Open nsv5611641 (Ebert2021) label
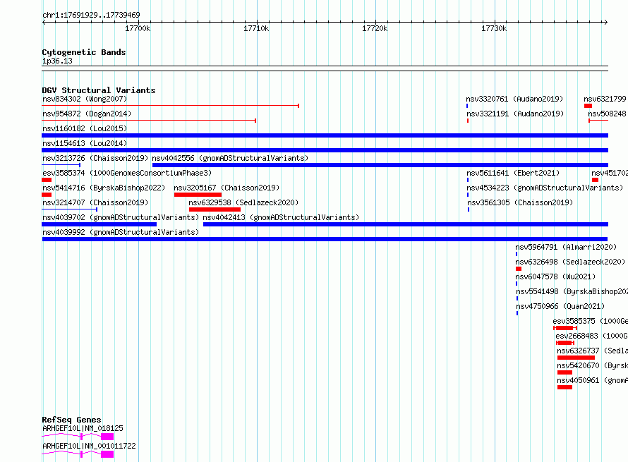Viewport: 628px width, 462px height. click(513, 173)
